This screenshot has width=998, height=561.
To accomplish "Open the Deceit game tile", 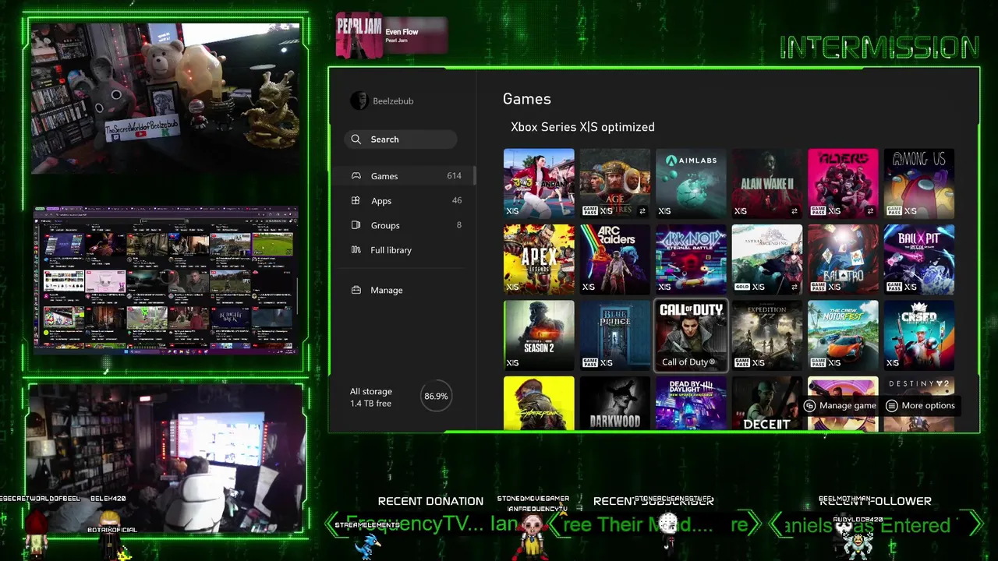I will pos(767,403).
